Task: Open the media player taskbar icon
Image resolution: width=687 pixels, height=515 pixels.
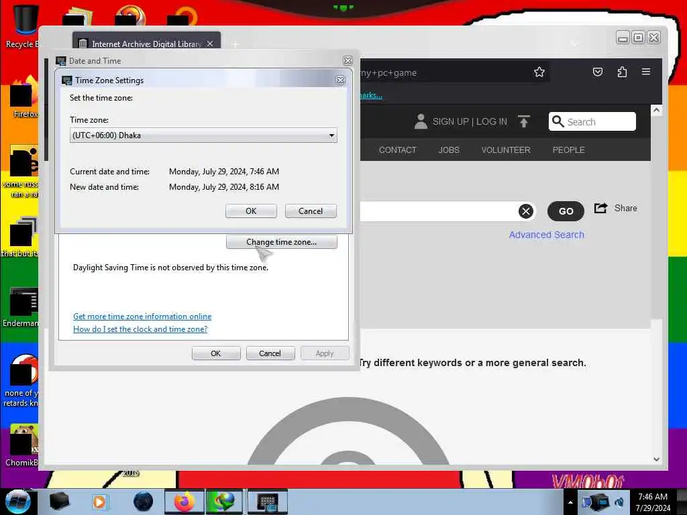Action: tap(99, 502)
